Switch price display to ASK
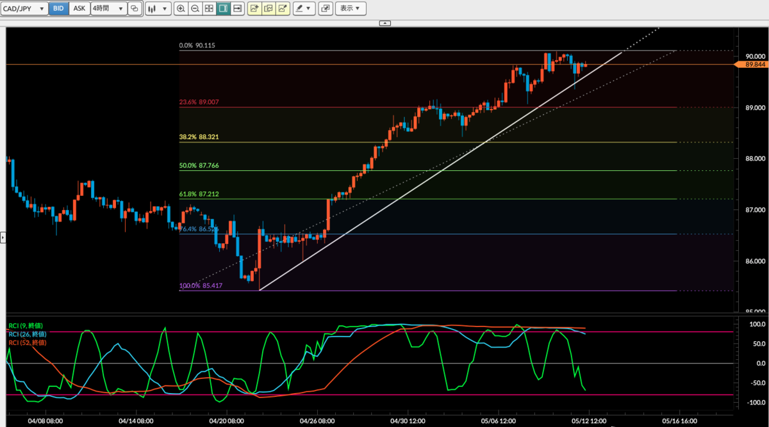769x427 pixels. point(79,9)
